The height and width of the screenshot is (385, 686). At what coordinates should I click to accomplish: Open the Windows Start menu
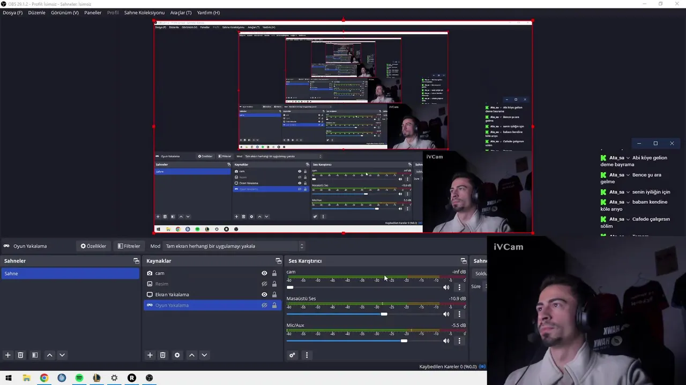coord(9,378)
